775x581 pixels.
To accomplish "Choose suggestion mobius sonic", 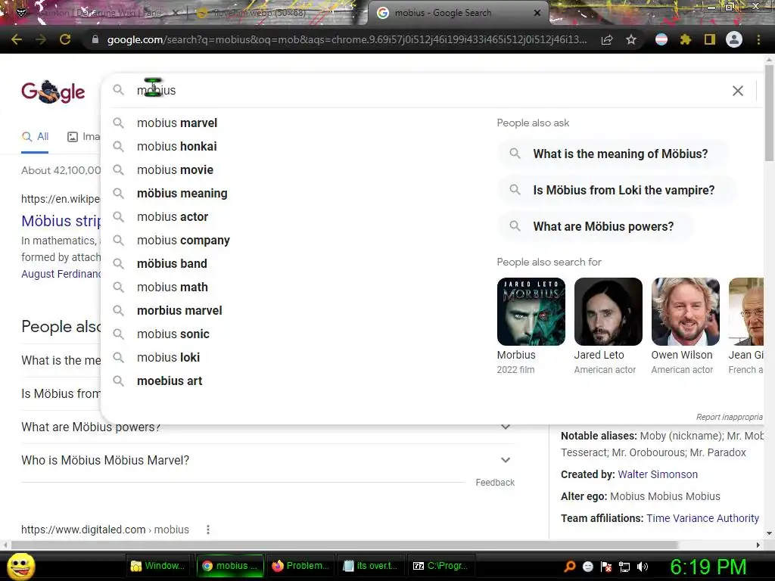I will point(173,334).
